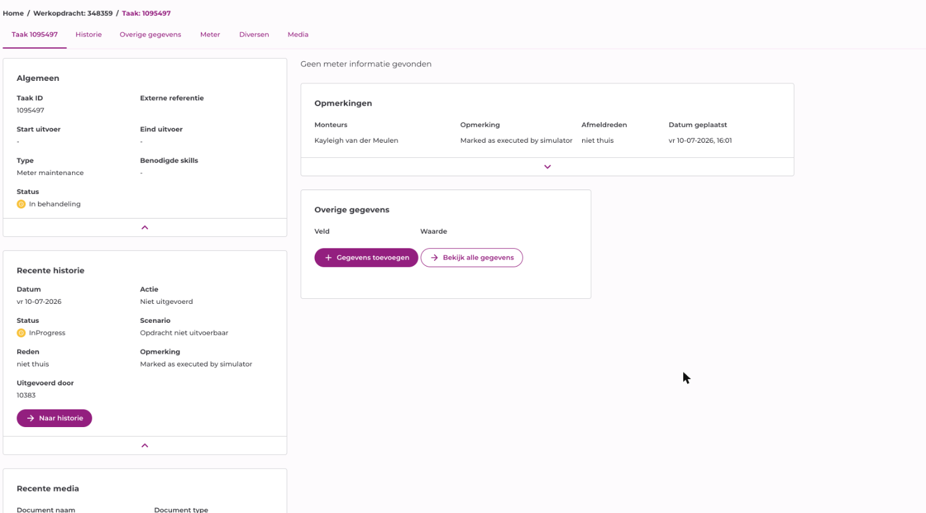Click the Opmerkingen 'Marked as executed by simulator' cell
Image resolution: width=926 pixels, height=513 pixels.
(x=516, y=140)
